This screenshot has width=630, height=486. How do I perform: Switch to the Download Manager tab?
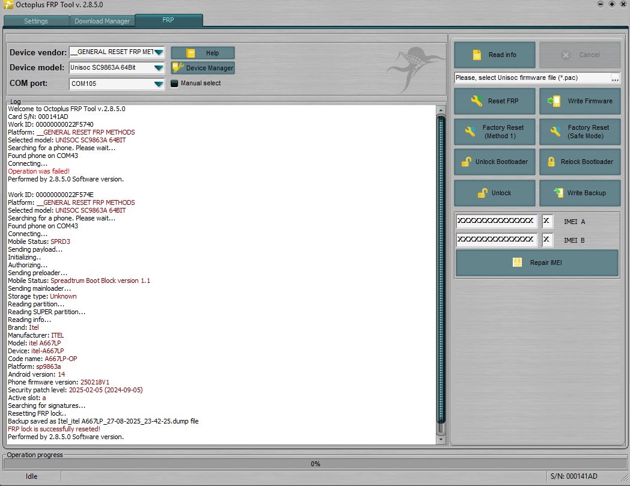102,21
